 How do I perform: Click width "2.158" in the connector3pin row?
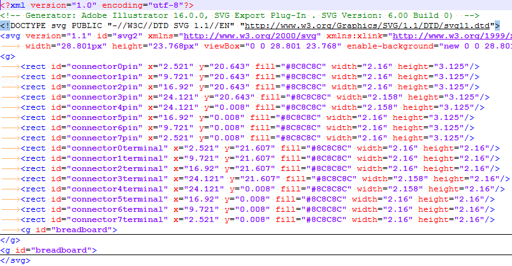point(370,98)
